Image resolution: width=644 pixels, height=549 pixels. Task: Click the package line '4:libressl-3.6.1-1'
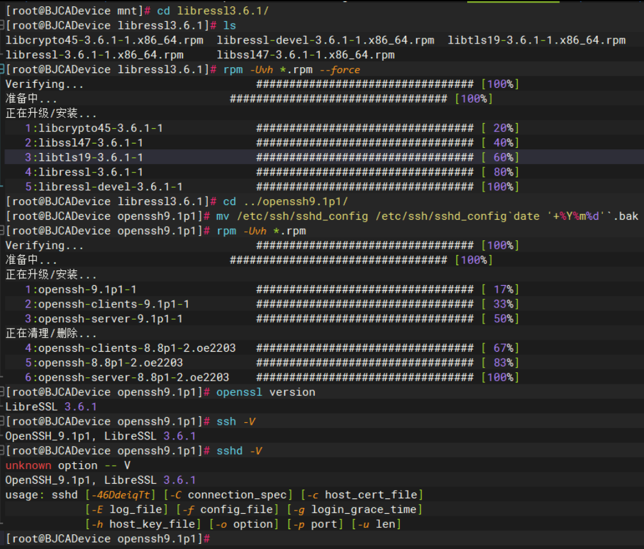pyautogui.click(x=84, y=172)
